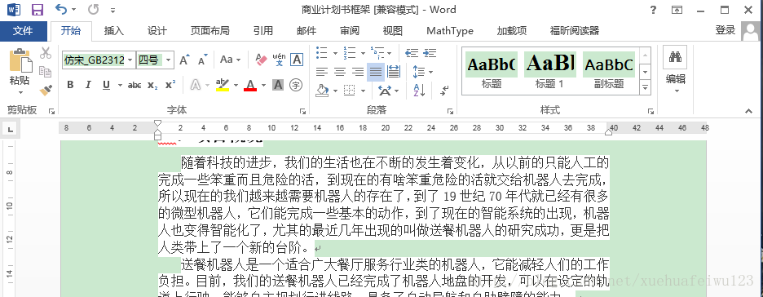763x297 pixels.
Task: Toggle show/hide paragraph marks
Action: pyautogui.click(x=444, y=91)
